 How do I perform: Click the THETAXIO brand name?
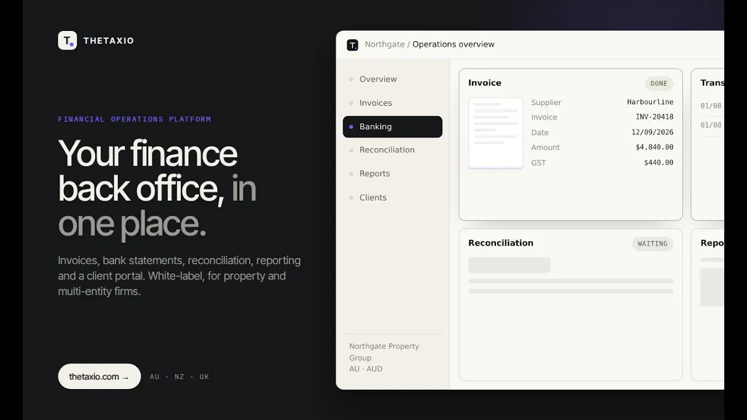click(x=109, y=41)
